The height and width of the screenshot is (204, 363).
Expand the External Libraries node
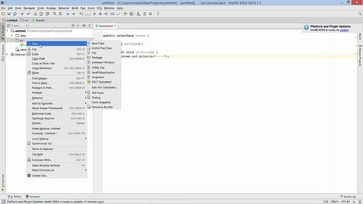pyautogui.click(x=7, y=54)
